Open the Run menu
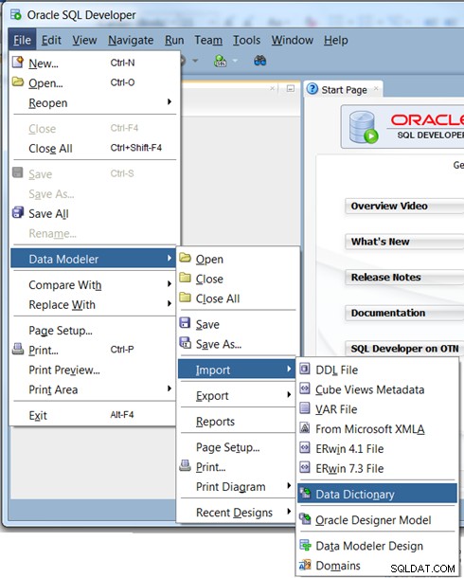 (x=174, y=40)
